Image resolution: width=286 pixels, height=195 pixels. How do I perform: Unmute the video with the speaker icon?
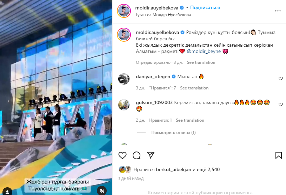pos(102,191)
